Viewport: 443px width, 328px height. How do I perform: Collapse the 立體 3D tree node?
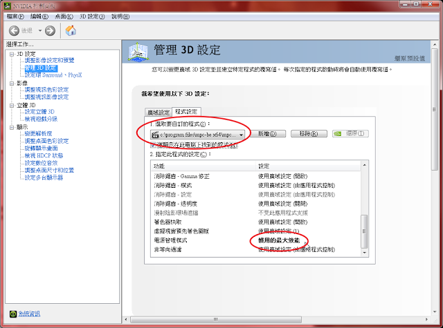point(11,105)
